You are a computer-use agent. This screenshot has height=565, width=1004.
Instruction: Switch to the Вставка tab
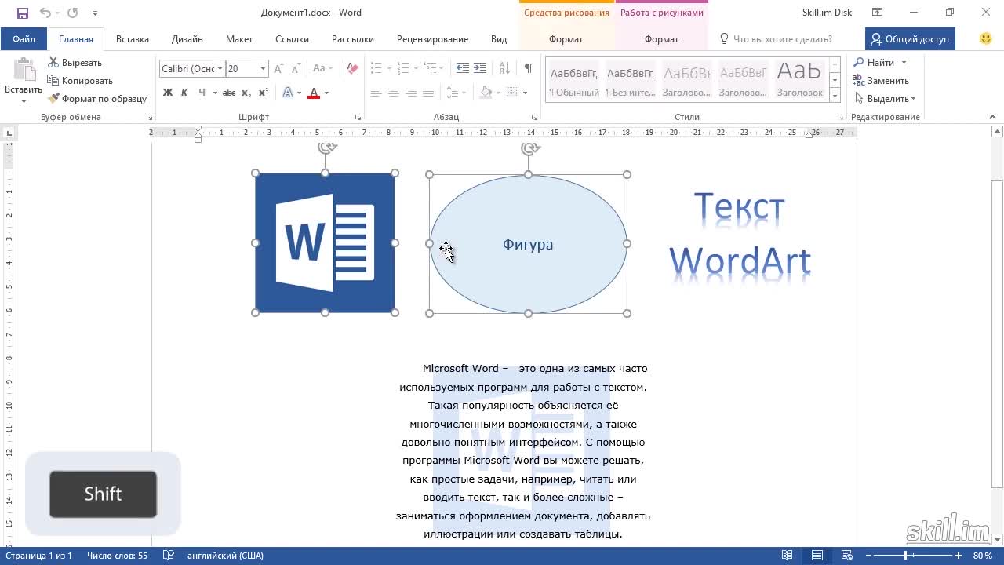[x=133, y=39]
